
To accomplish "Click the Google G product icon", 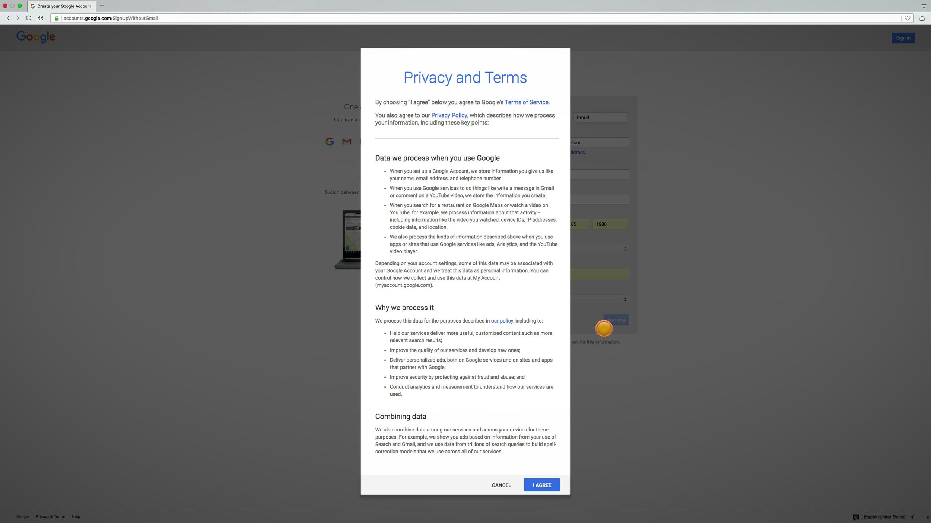I will pos(330,141).
